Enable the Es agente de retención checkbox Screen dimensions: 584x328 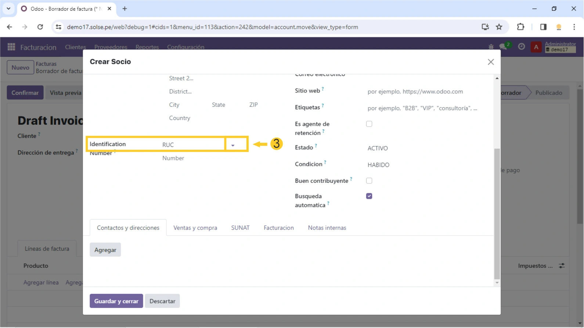coord(369,124)
